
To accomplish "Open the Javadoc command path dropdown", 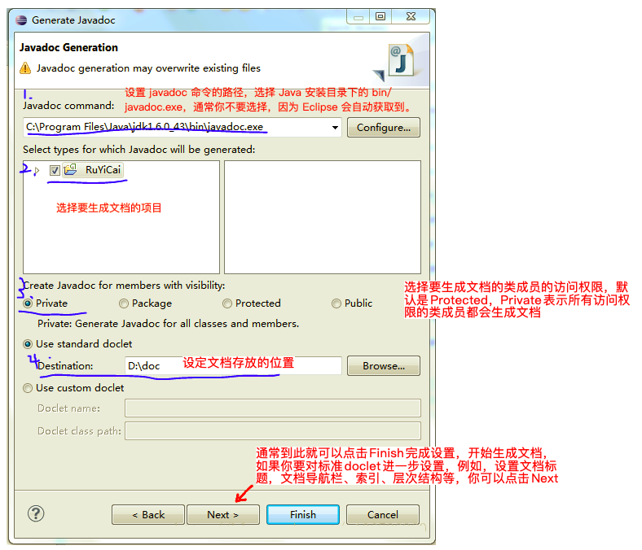I will click(336, 128).
